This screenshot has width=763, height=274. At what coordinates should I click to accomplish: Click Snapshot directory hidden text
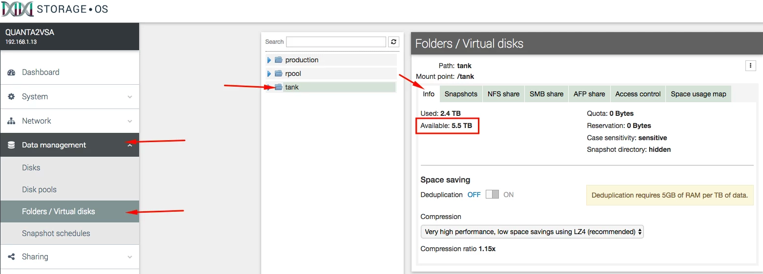(629, 149)
